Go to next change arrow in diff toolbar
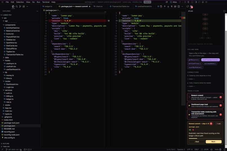Viewport: 227px width, 151px height. (x=168, y=6)
